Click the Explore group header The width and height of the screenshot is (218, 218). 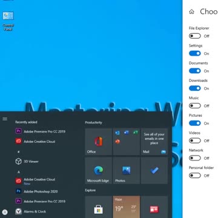click(90, 190)
